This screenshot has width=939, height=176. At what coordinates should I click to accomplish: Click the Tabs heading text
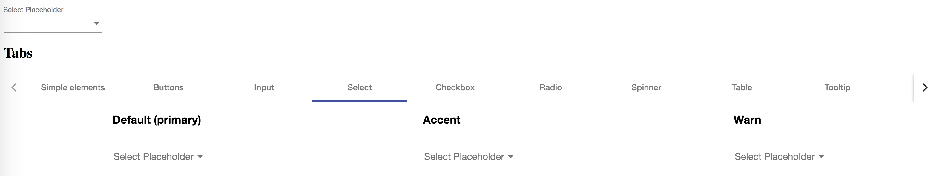point(18,53)
